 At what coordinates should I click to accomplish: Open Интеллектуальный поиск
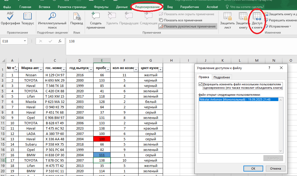(52, 21)
